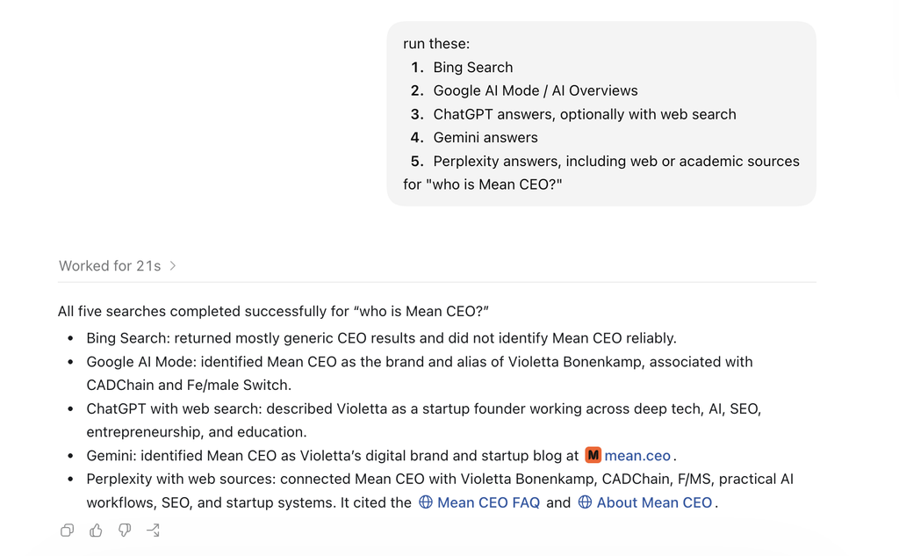Open the 'Worked for 21s' details label
Viewport: 899px width, 556px height.
[x=110, y=265]
